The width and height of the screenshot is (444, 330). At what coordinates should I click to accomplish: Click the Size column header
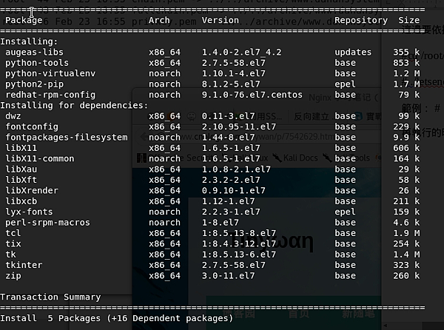[408, 21]
